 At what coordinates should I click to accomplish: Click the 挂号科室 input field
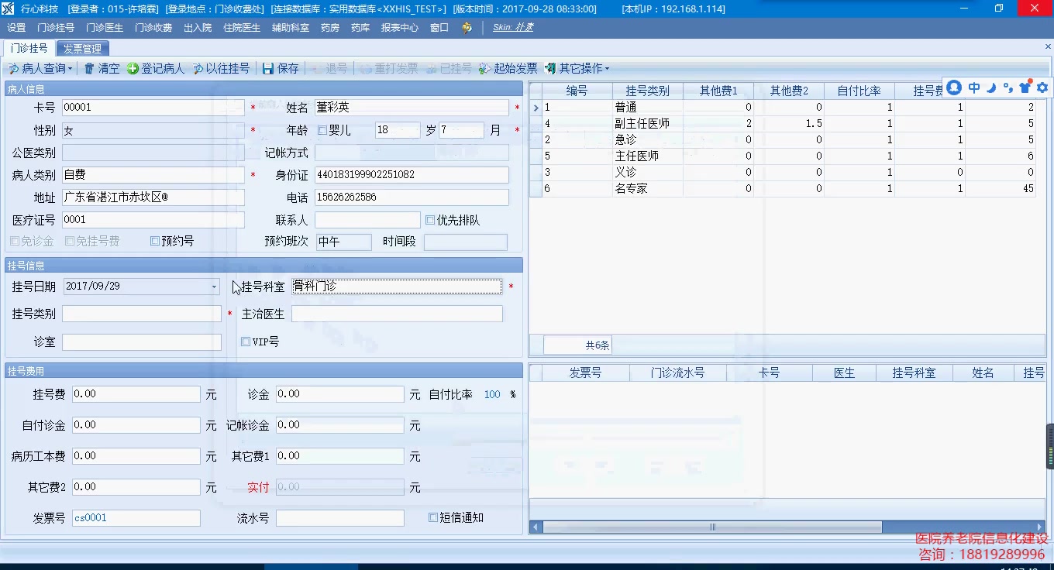pos(397,287)
